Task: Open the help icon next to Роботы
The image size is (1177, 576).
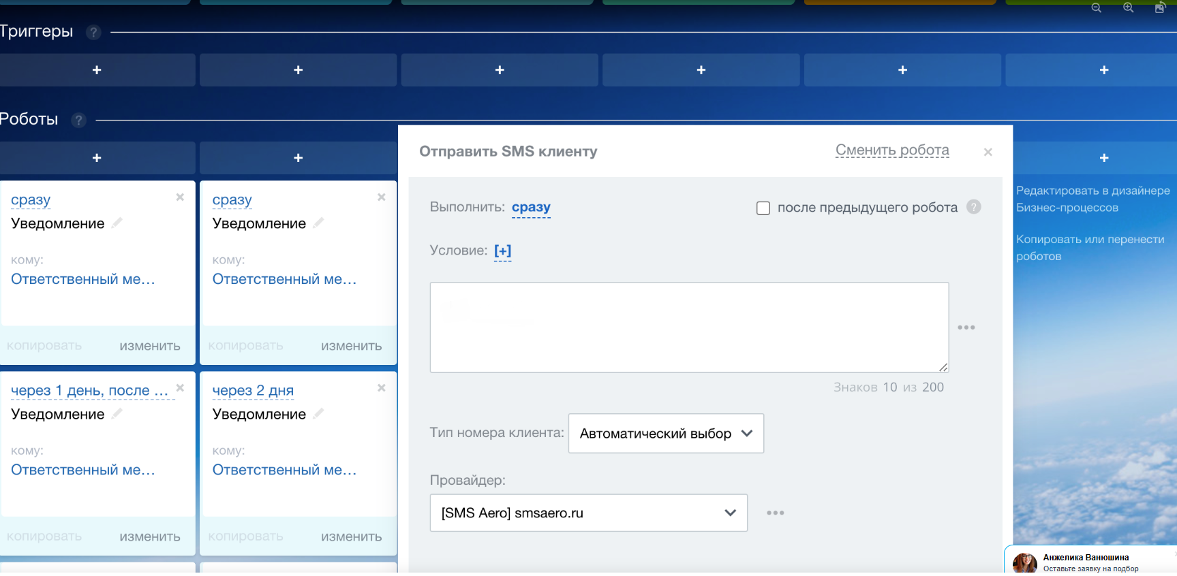Action: coord(79,120)
